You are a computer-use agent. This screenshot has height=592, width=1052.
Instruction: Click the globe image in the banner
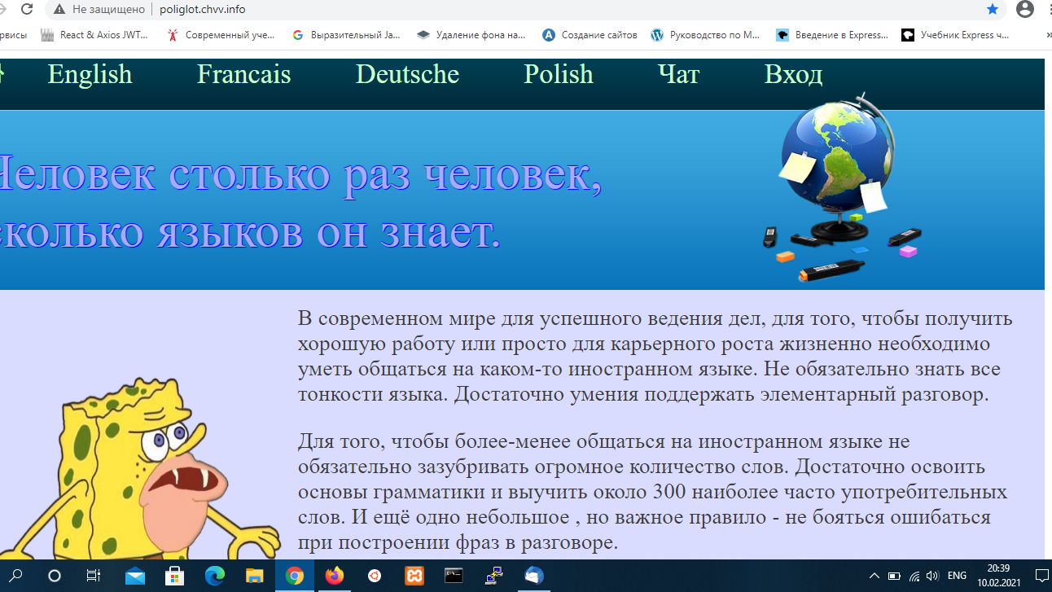coord(842,187)
